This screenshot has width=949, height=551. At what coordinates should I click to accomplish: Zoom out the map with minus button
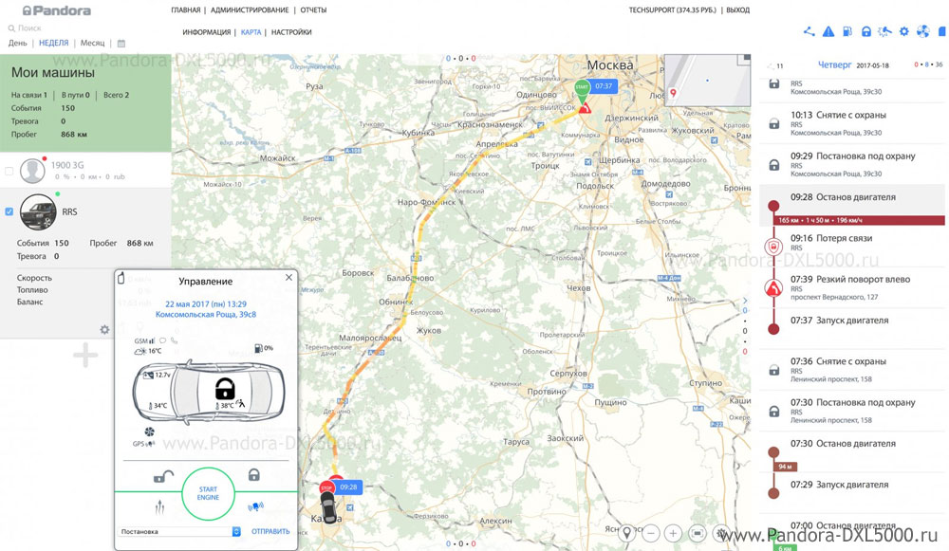click(x=651, y=533)
